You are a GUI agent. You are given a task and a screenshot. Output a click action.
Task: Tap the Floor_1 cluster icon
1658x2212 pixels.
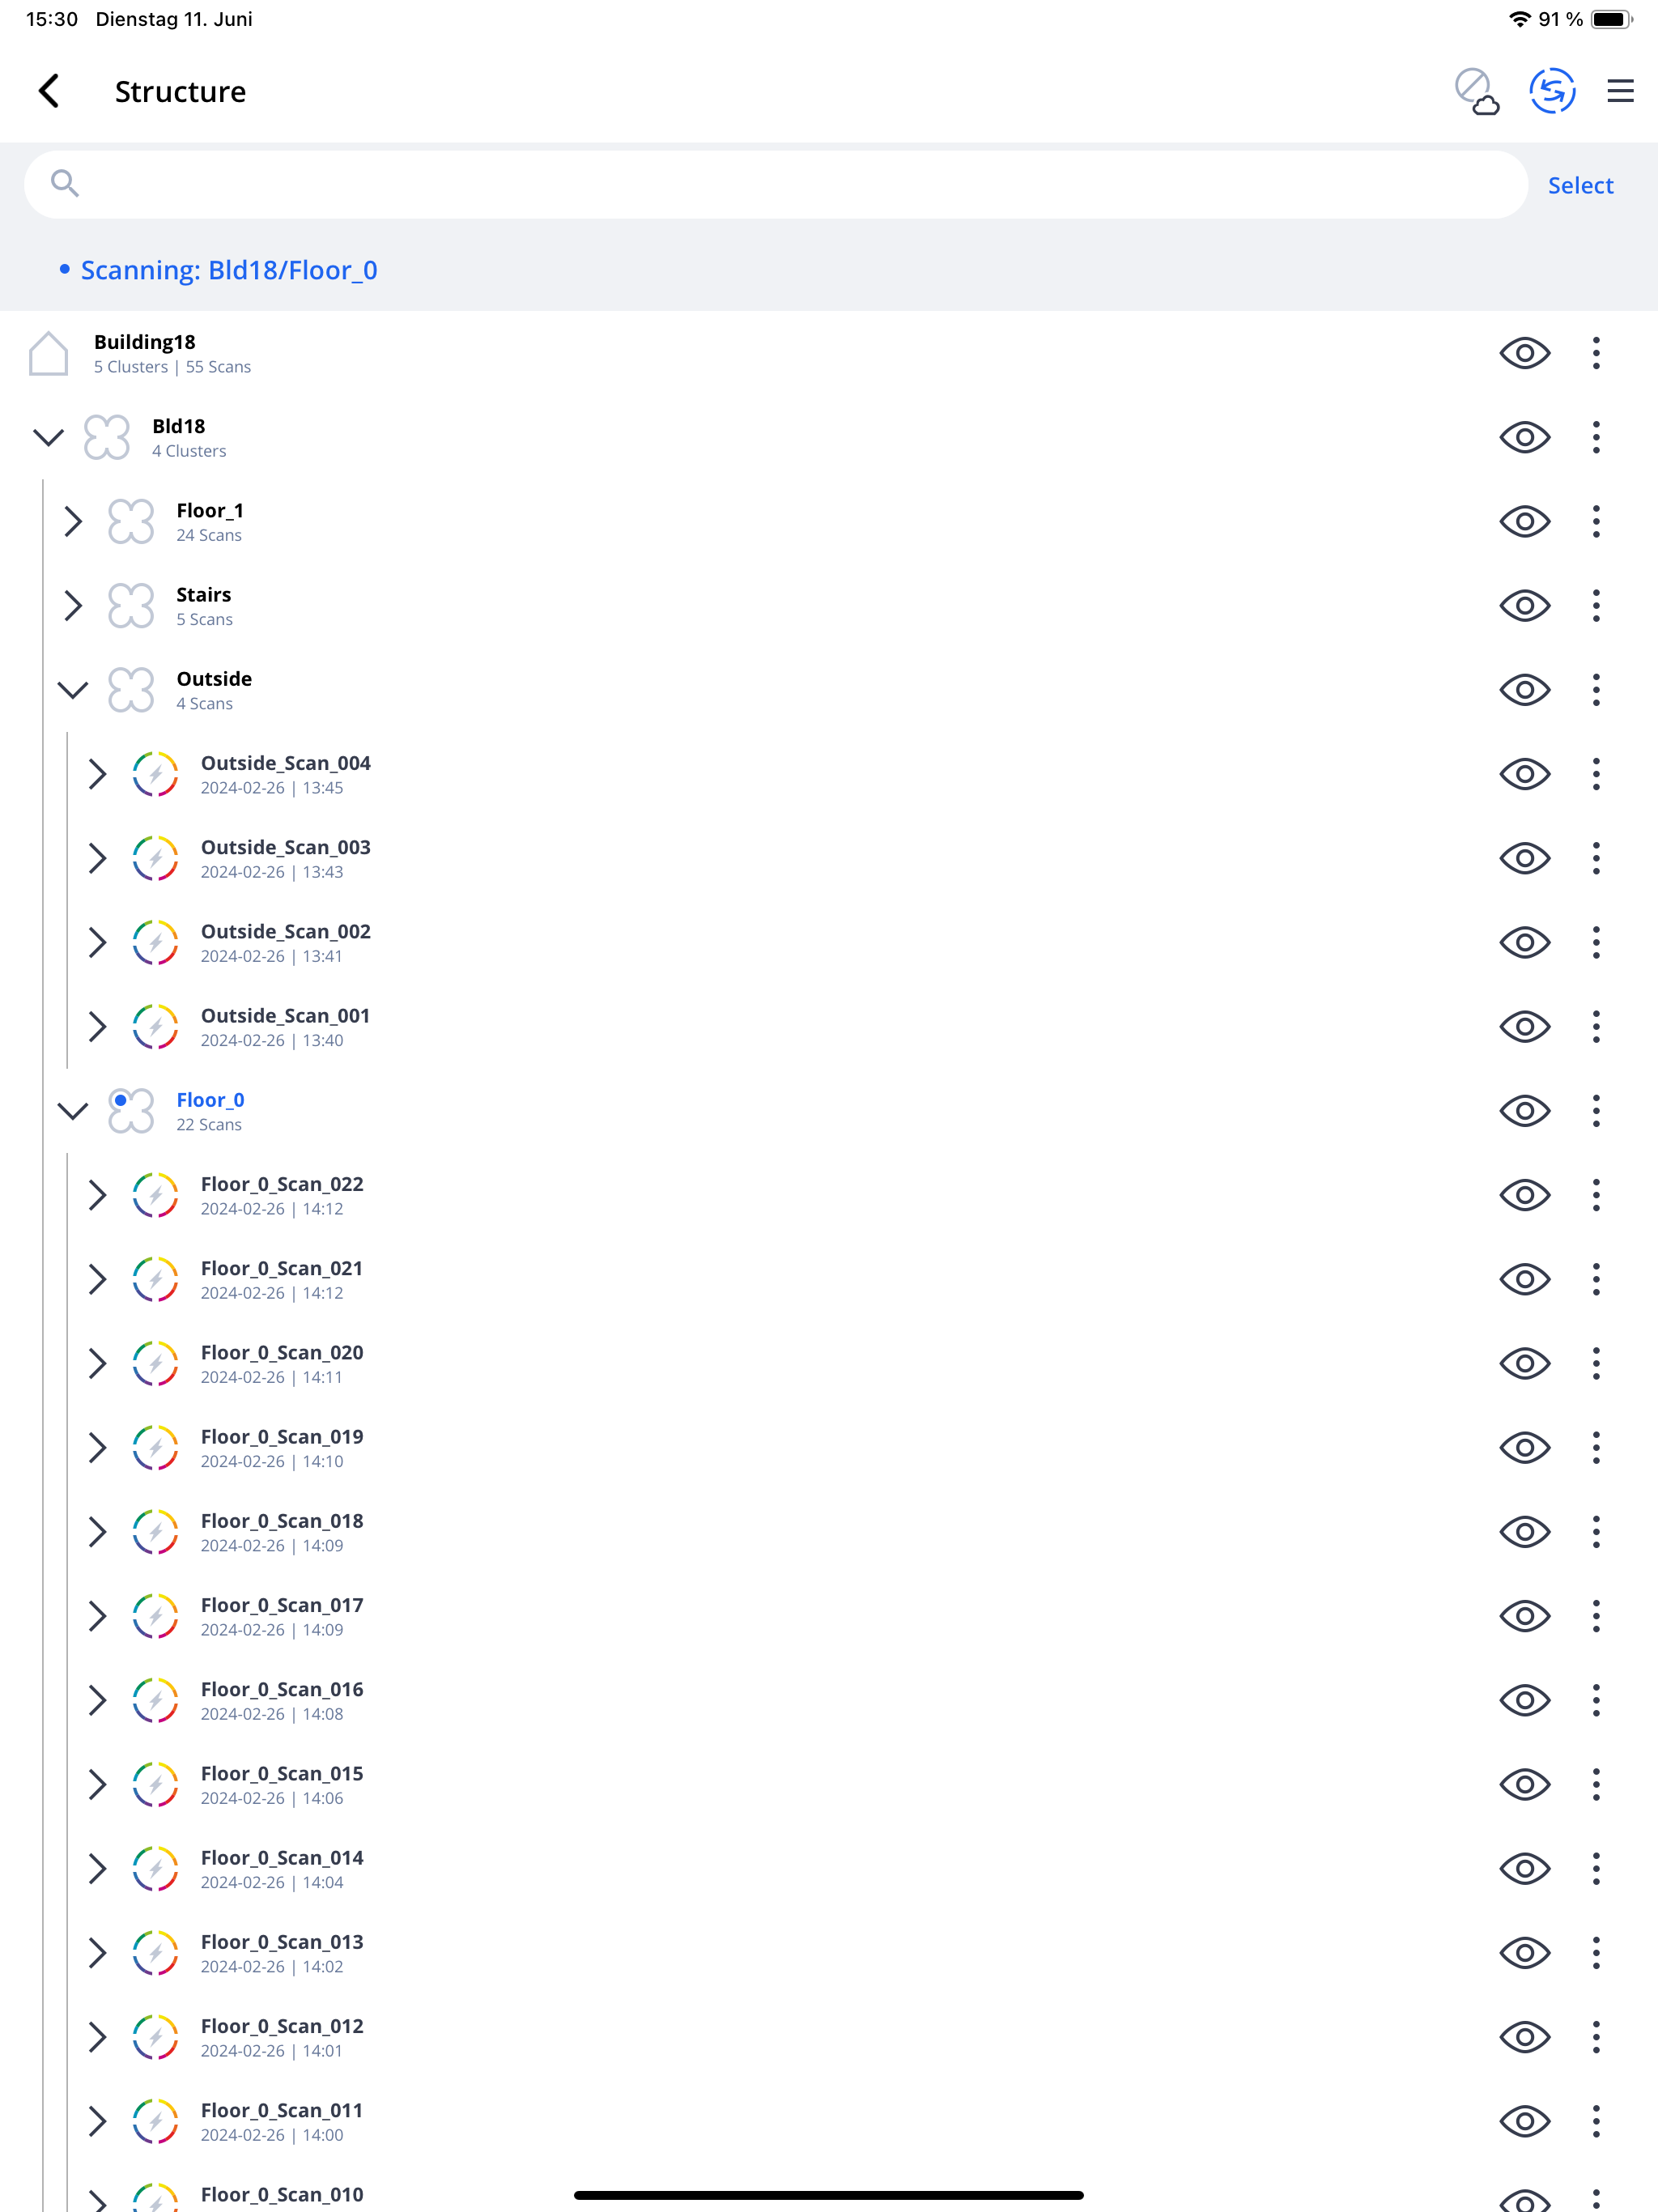pos(131,521)
